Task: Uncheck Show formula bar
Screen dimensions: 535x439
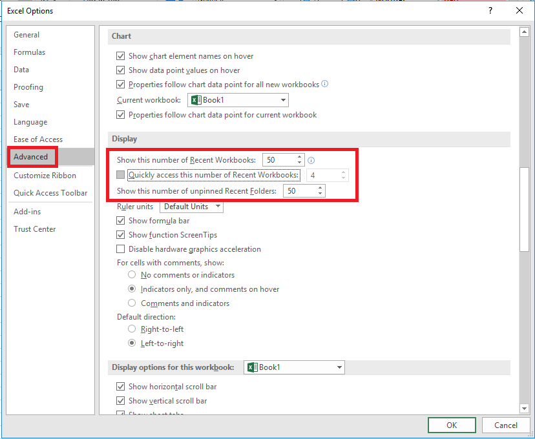Action: 121,221
